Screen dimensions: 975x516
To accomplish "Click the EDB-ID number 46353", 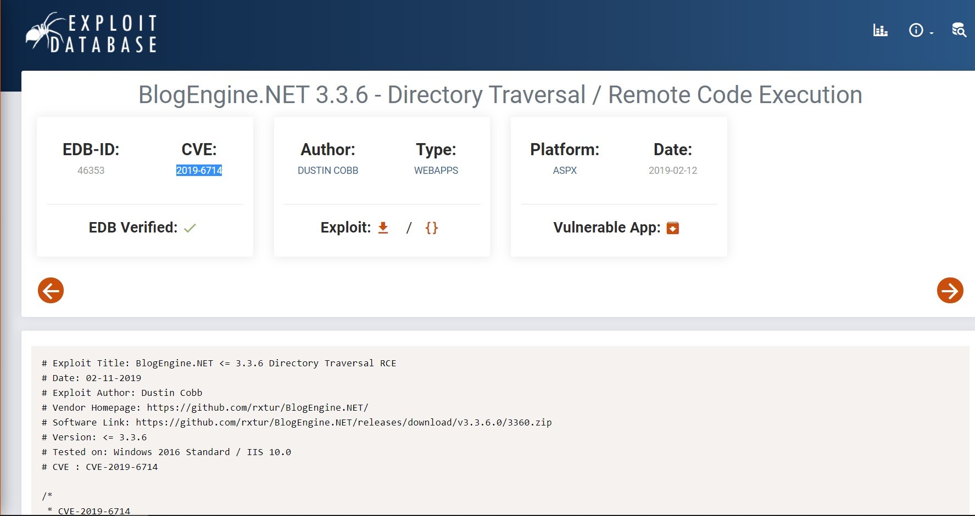I will (x=91, y=171).
